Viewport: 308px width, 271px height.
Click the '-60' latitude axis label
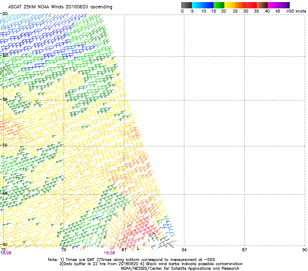point(4,244)
